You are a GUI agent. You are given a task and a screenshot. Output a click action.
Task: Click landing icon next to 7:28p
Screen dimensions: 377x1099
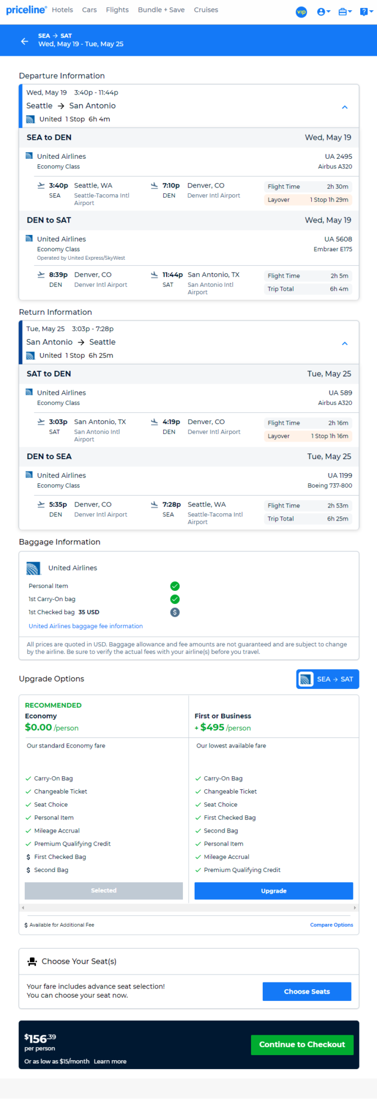[x=154, y=505]
